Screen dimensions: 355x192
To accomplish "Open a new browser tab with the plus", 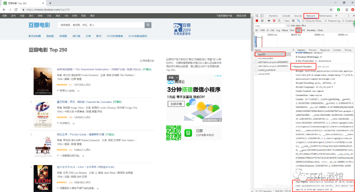I will point(50,3).
